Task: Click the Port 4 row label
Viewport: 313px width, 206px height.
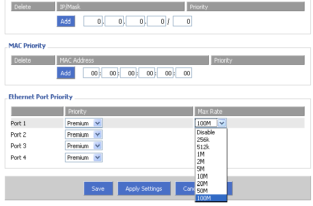Action: 19,158
